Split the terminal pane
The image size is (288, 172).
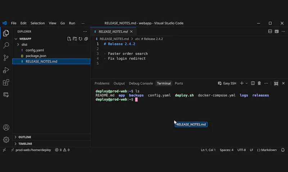253,83
